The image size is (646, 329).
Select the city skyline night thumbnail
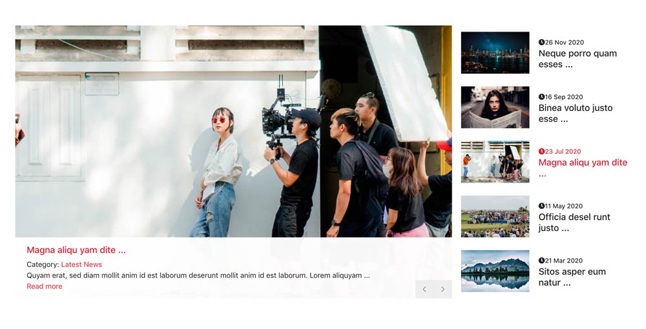[x=495, y=53]
